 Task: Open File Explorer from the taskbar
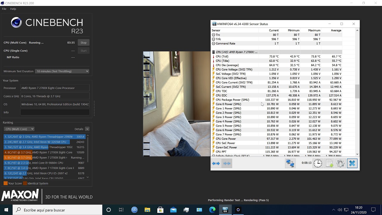pos(147,210)
